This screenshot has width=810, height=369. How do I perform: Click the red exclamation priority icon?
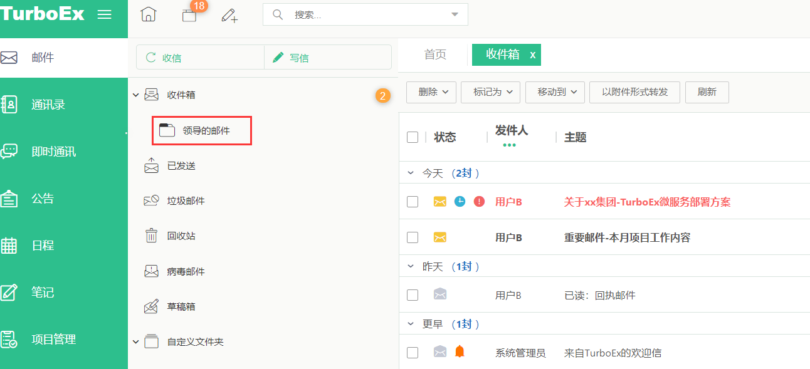click(x=480, y=202)
